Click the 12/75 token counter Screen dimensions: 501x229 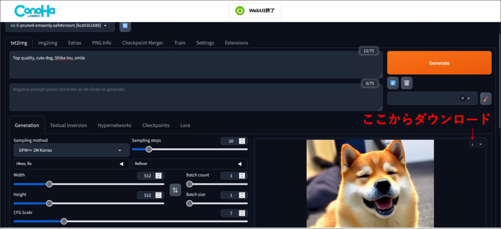(369, 51)
